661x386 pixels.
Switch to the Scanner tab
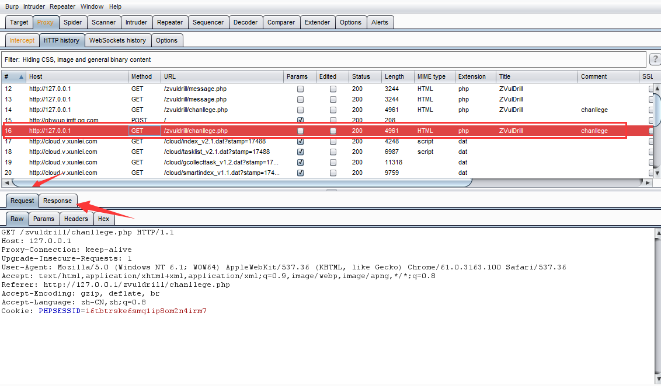tap(104, 22)
